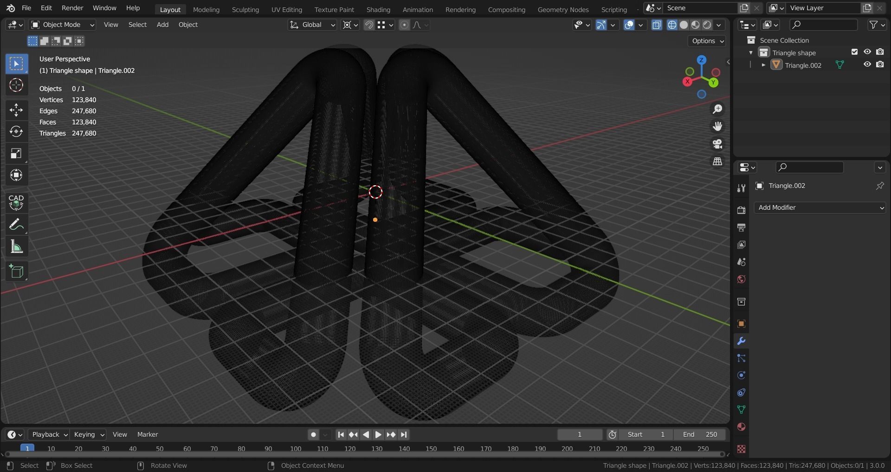Image resolution: width=891 pixels, height=472 pixels.
Task: Open the Material properties tab
Action: pyautogui.click(x=741, y=427)
